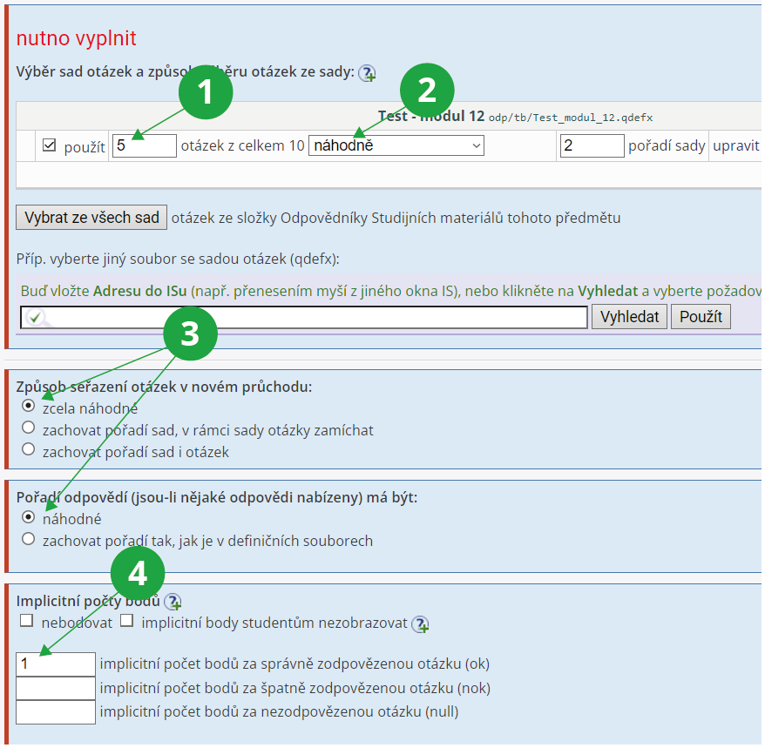Enable the 'nebodovat' checkbox
The height and width of the screenshot is (748, 765).
[x=26, y=622]
